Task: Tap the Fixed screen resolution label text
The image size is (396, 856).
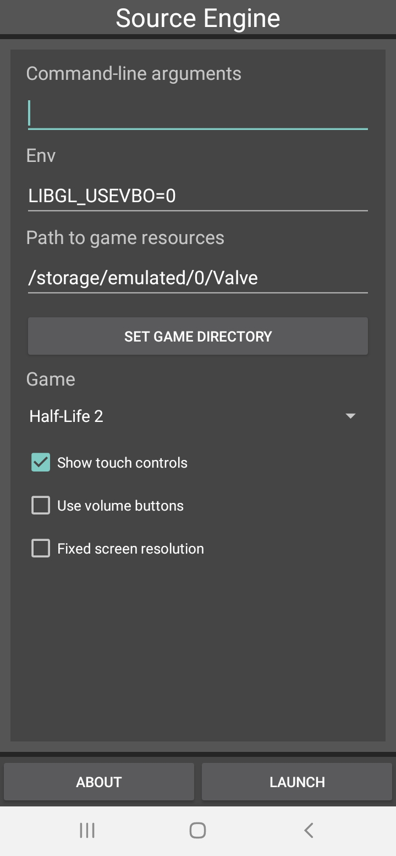Action: (x=130, y=549)
